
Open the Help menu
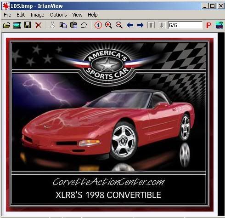93,15
